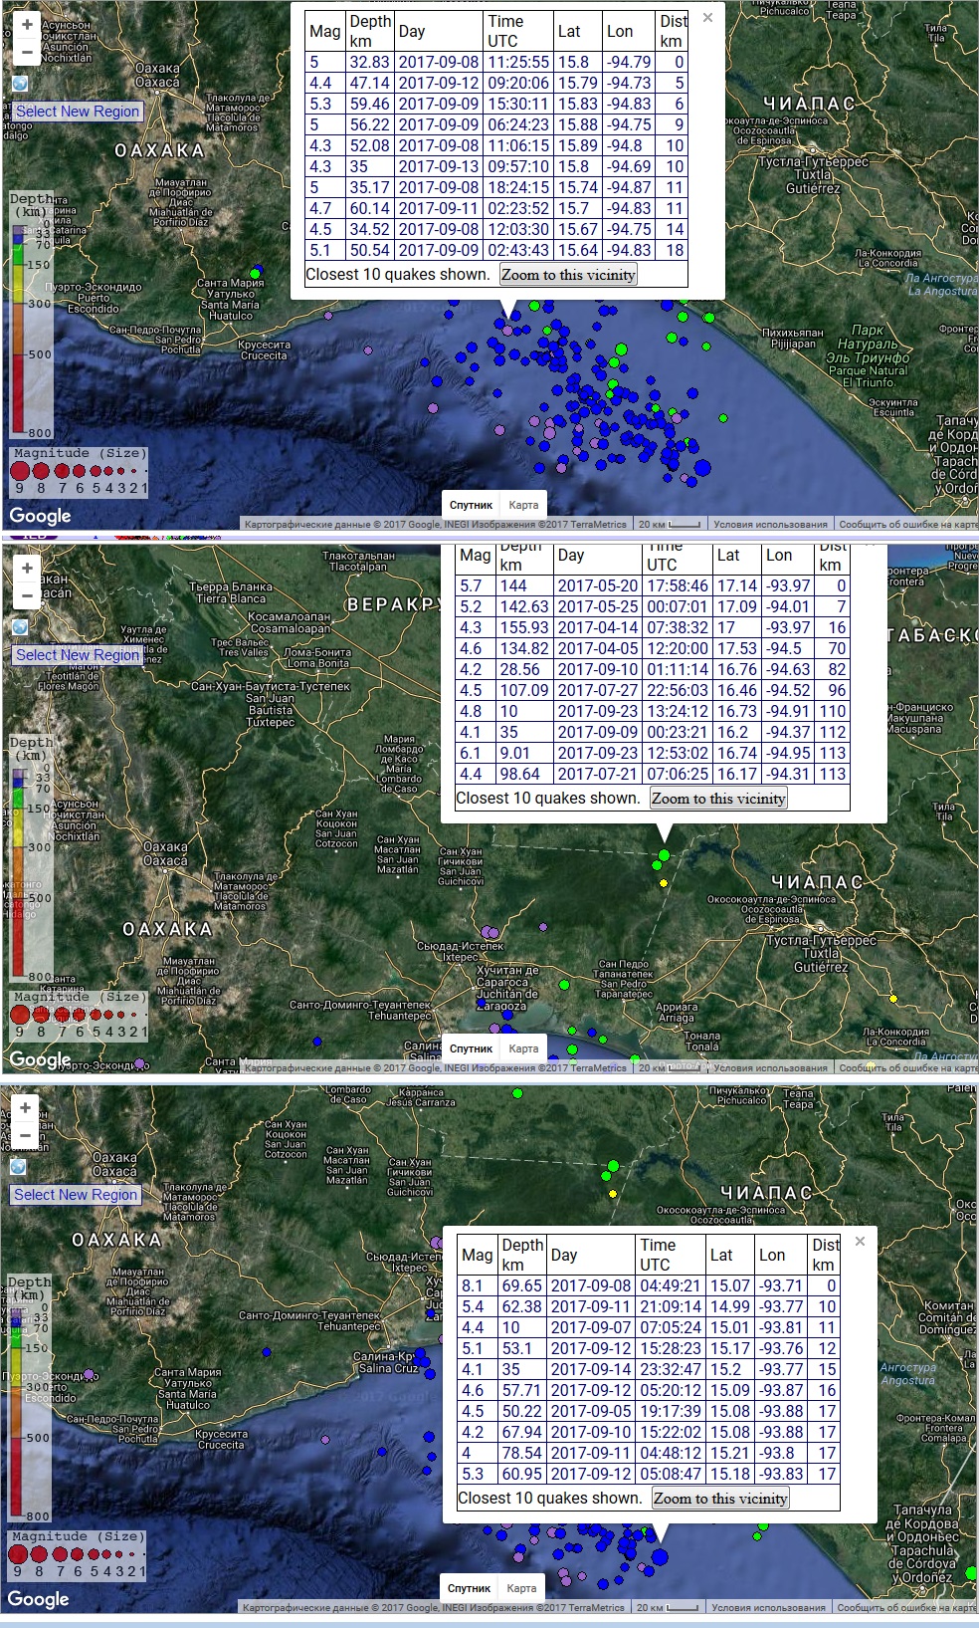Viewport: 979px width, 1628px height.
Task: Open "Условия использования" on the top map
Action: [770, 524]
